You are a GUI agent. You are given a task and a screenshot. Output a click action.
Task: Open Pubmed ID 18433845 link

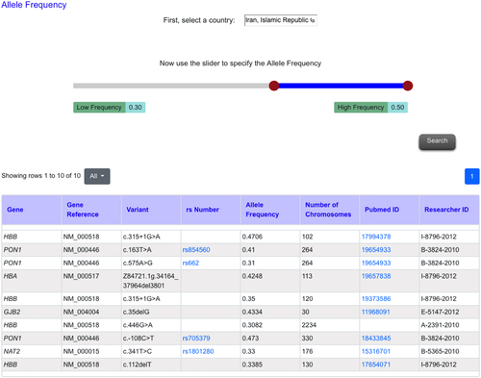376,339
